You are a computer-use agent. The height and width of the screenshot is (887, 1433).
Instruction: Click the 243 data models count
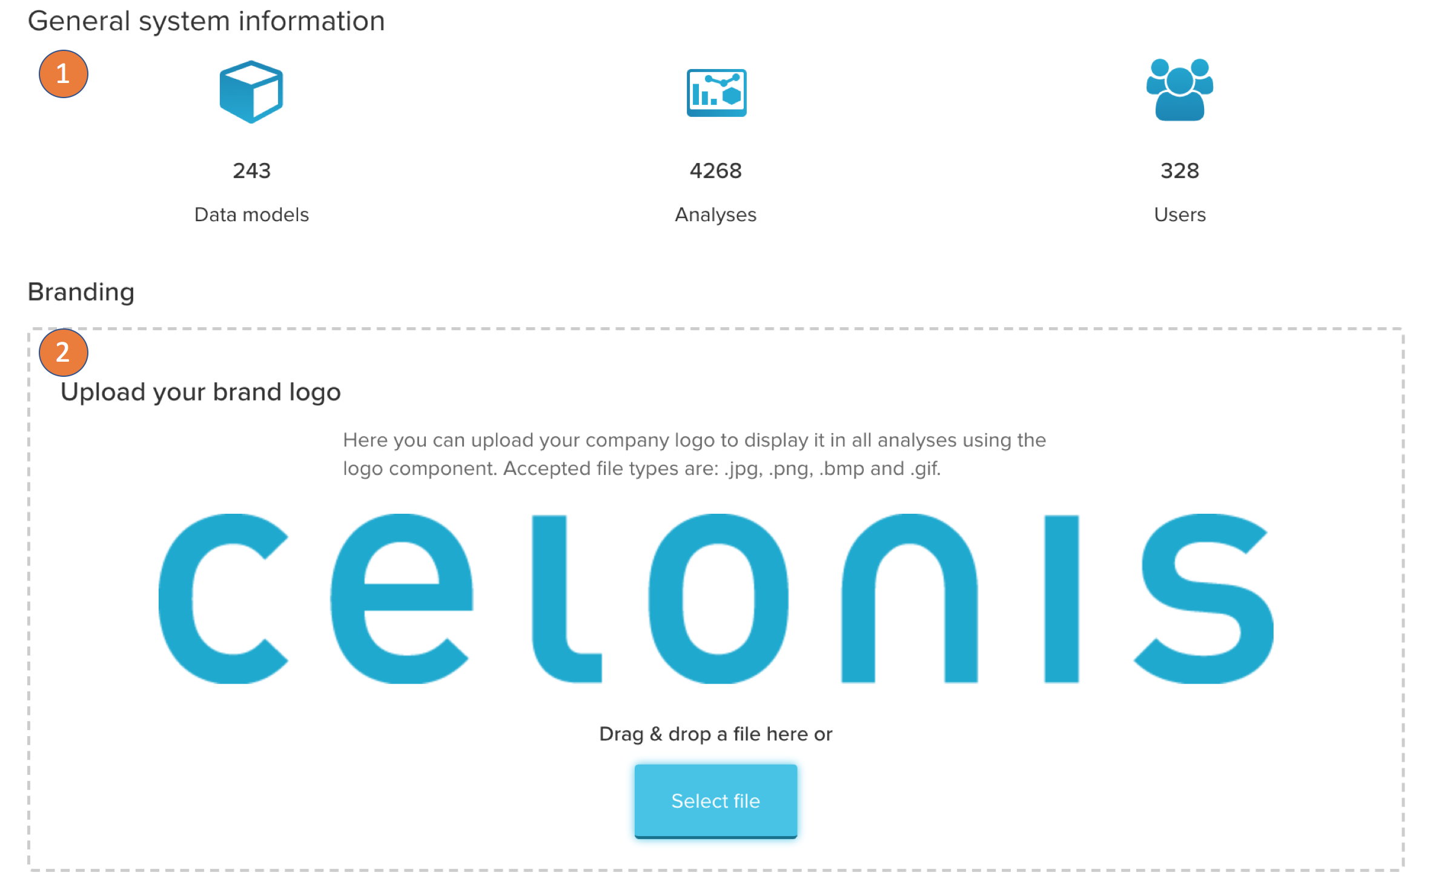pos(251,171)
